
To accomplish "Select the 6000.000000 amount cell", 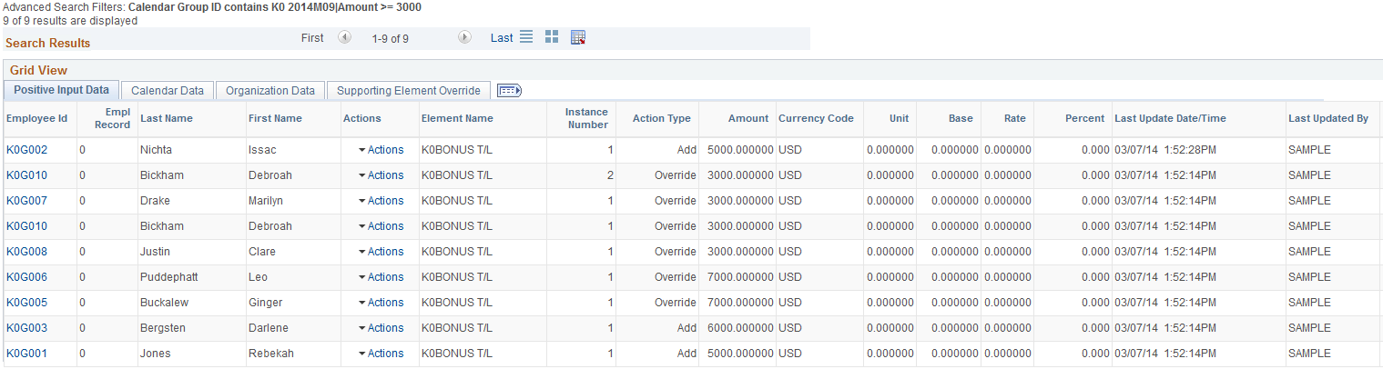I will (x=741, y=328).
